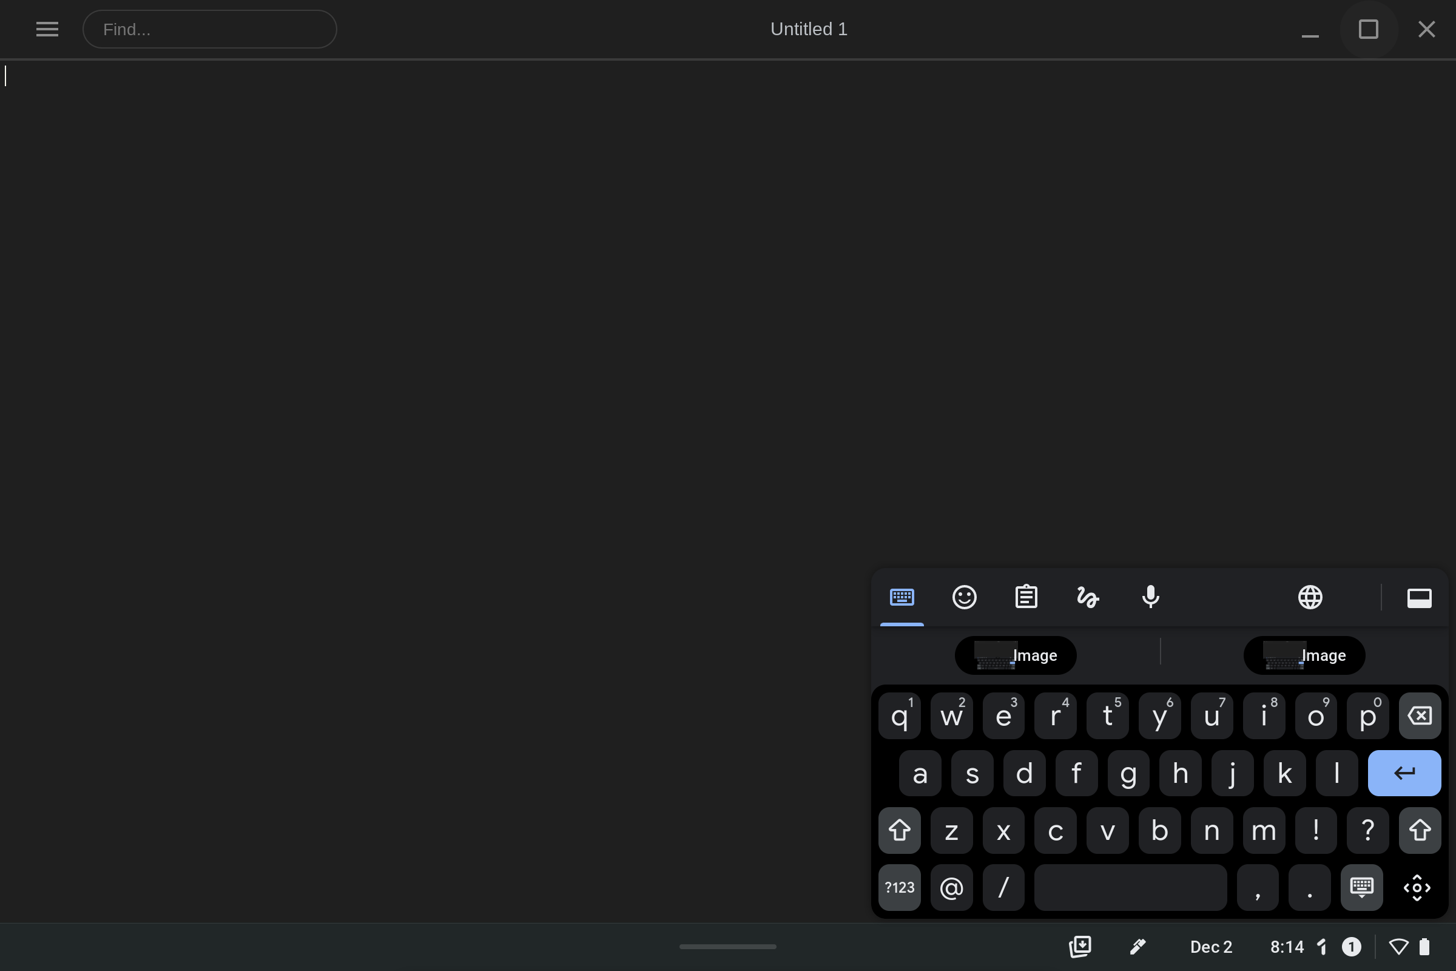
Task: Click the Find search field
Action: 209,29
